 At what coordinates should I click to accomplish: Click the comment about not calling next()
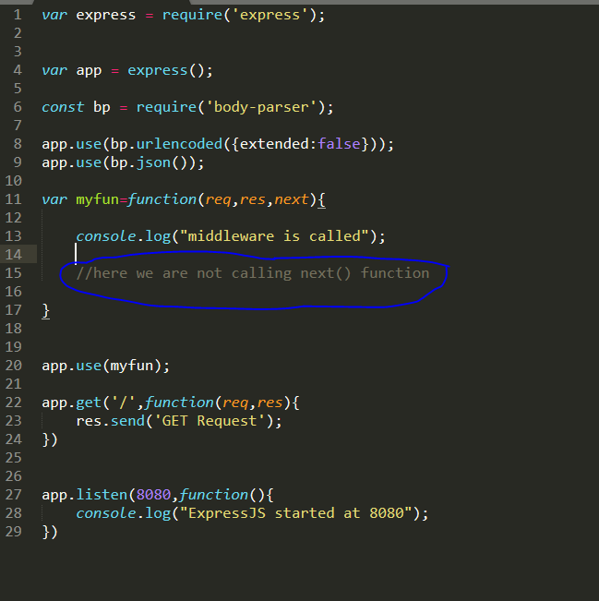point(253,273)
